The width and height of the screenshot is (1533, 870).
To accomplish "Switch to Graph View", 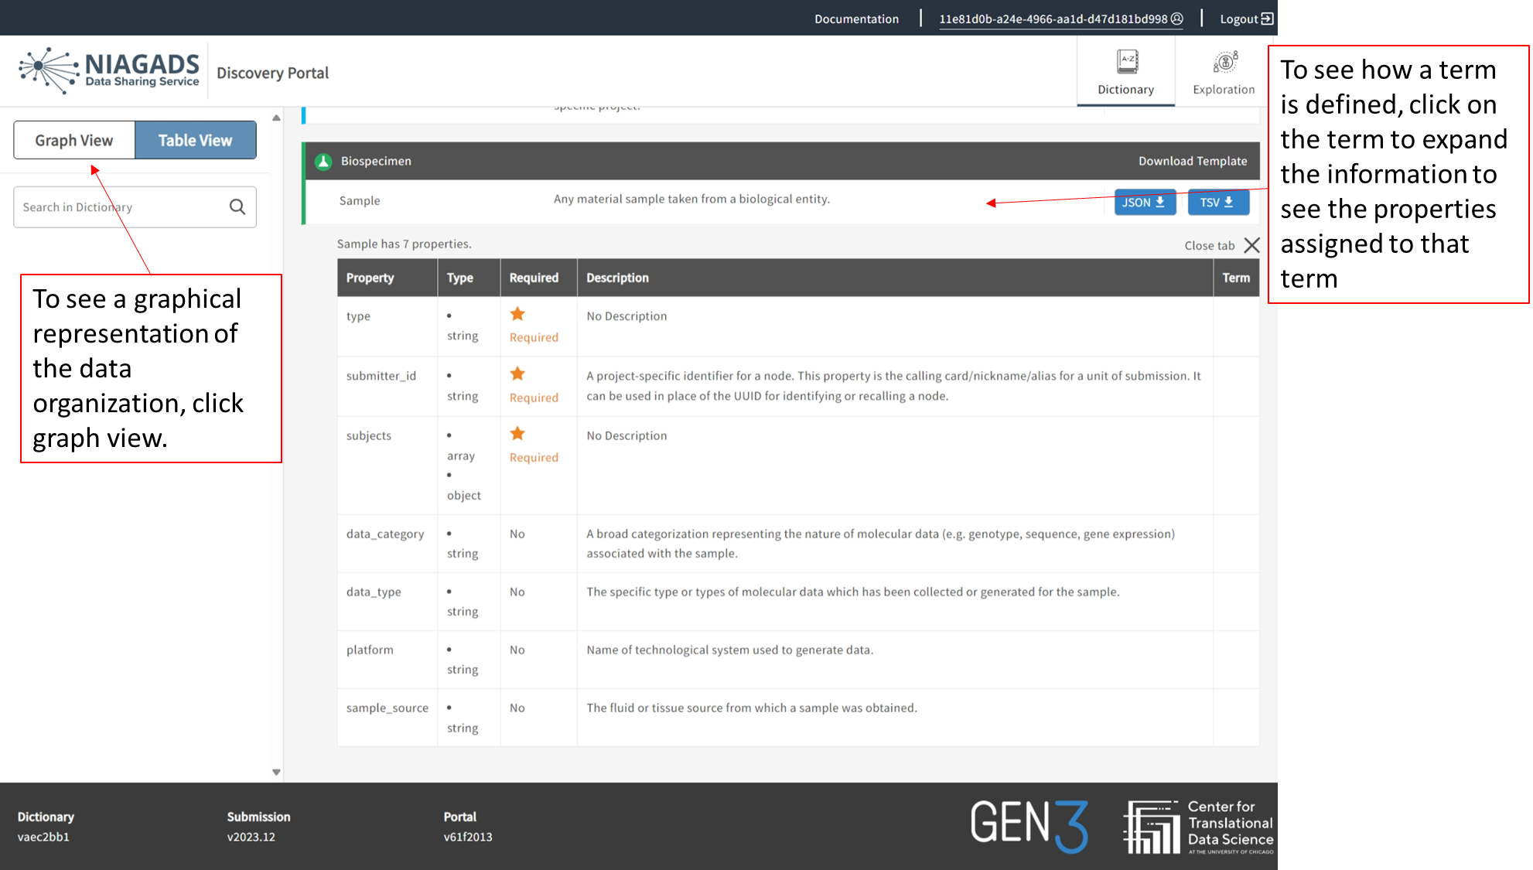I will [74, 140].
